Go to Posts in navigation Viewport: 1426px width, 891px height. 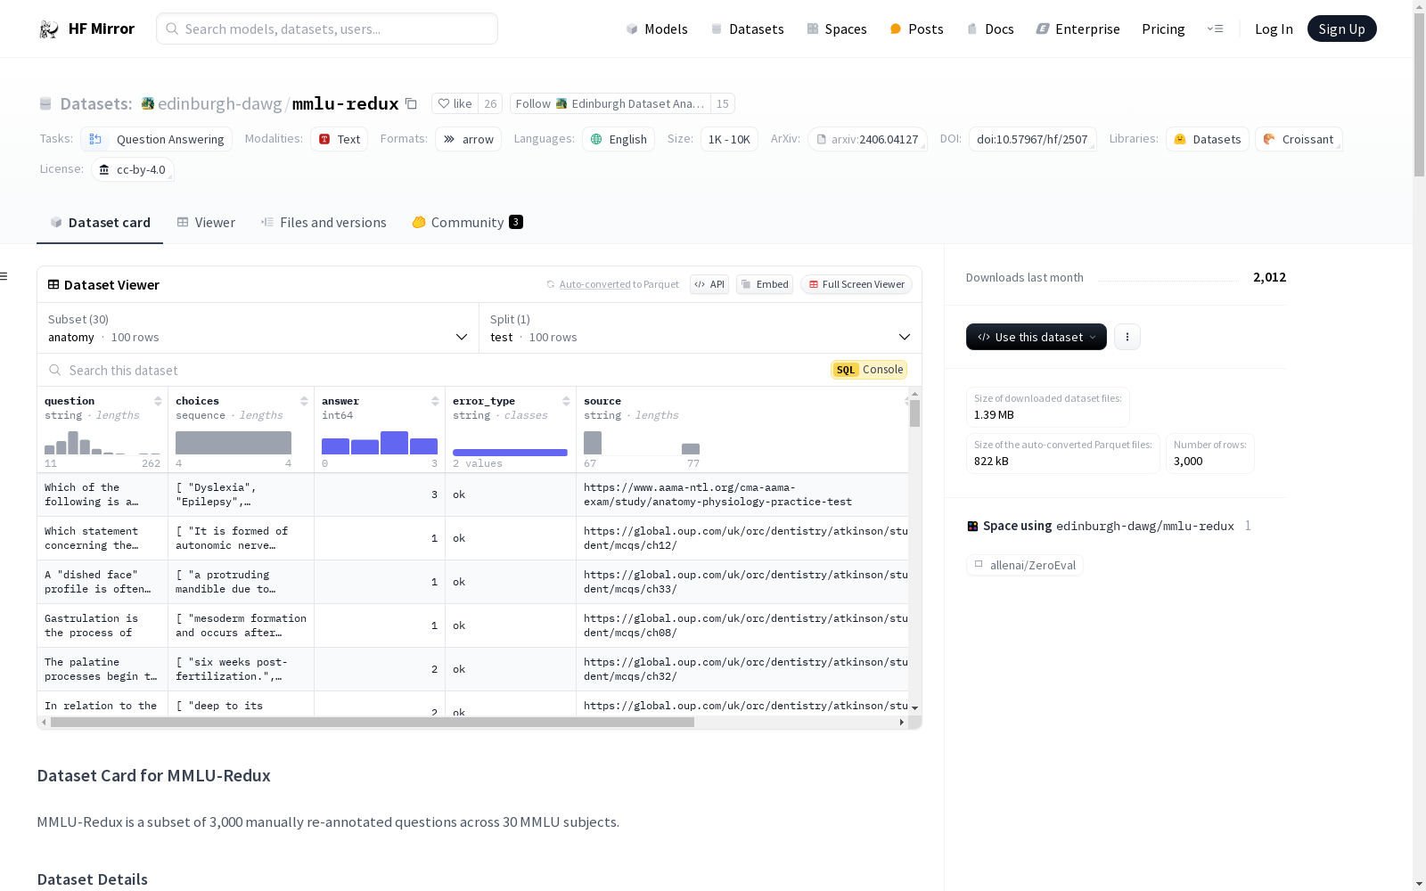[x=916, y=29]
